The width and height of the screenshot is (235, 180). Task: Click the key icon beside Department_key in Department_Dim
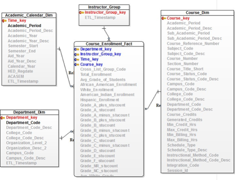(3, 118)
